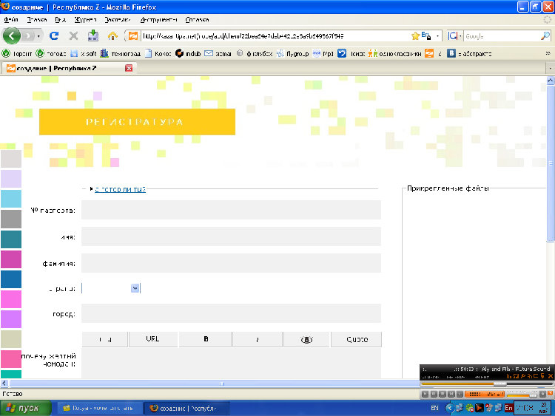Pick the lavender color swatch
The height and width of the screenshot is (416, 555).
[11, 179]
